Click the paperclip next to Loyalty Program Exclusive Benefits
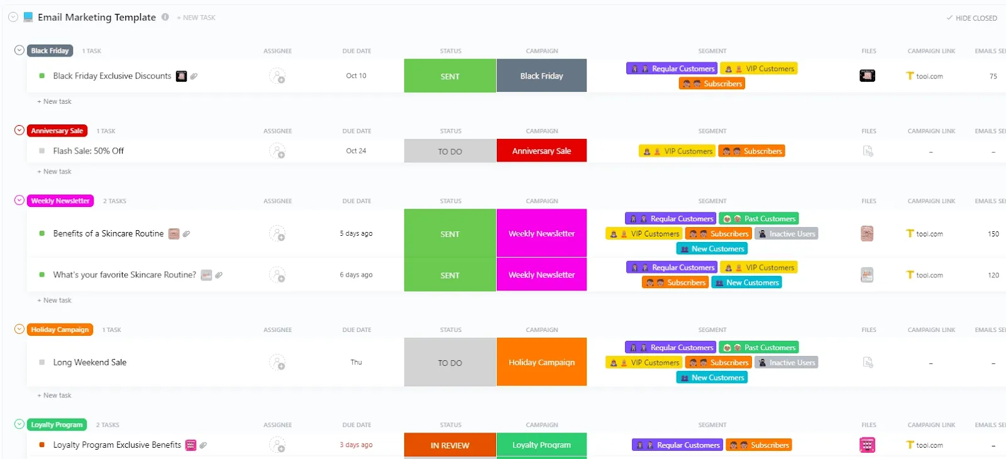This screenshot has width=1006, height=459. pyautogui.click(x=203, y=445)
